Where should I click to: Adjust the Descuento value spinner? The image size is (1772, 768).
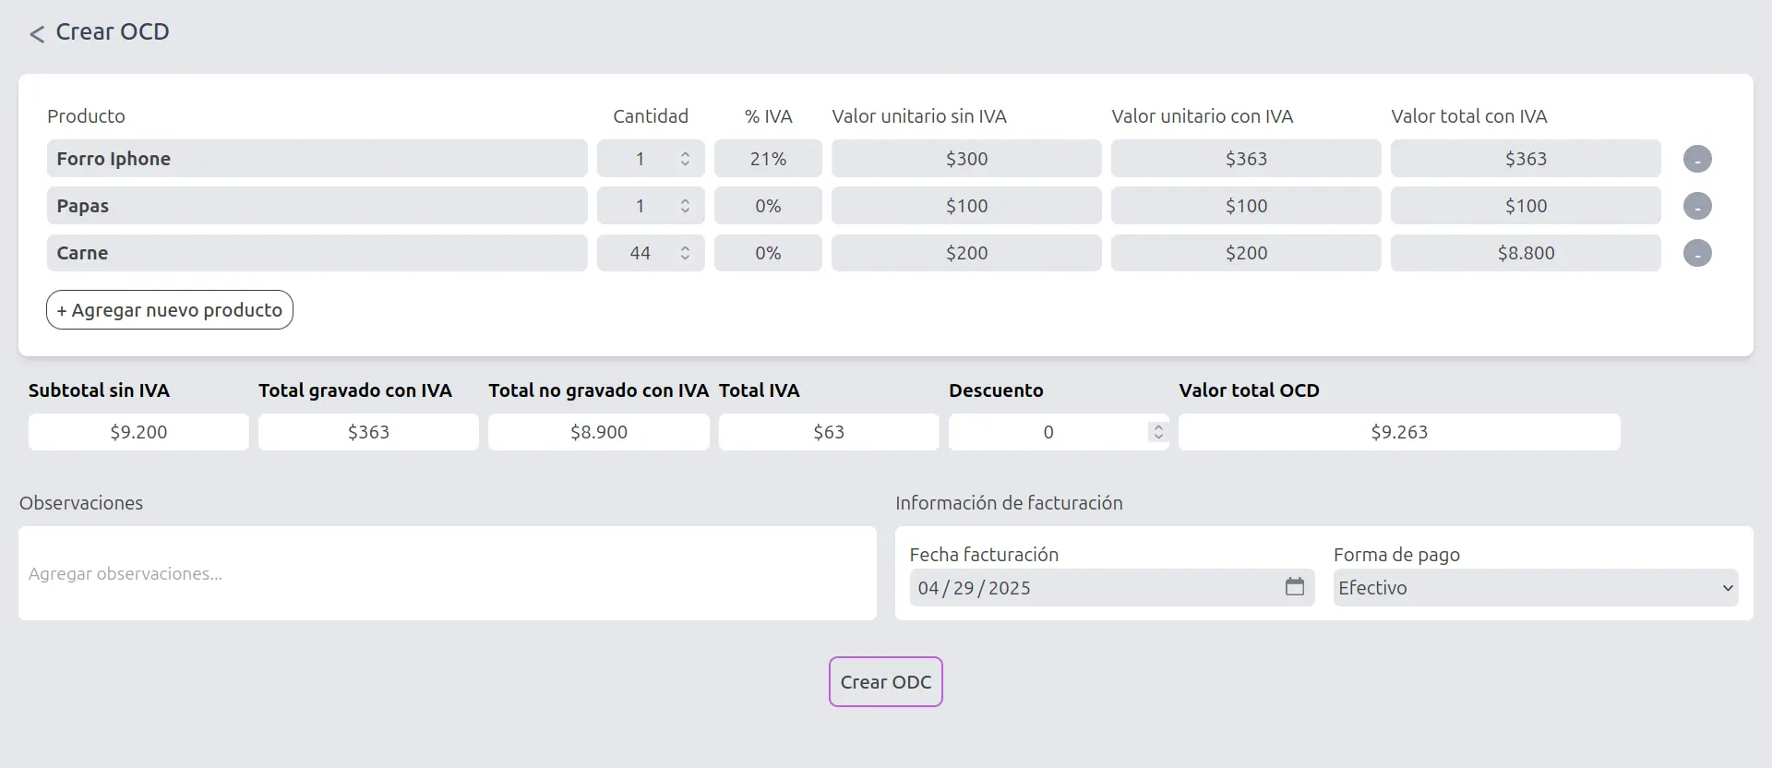1158,432
